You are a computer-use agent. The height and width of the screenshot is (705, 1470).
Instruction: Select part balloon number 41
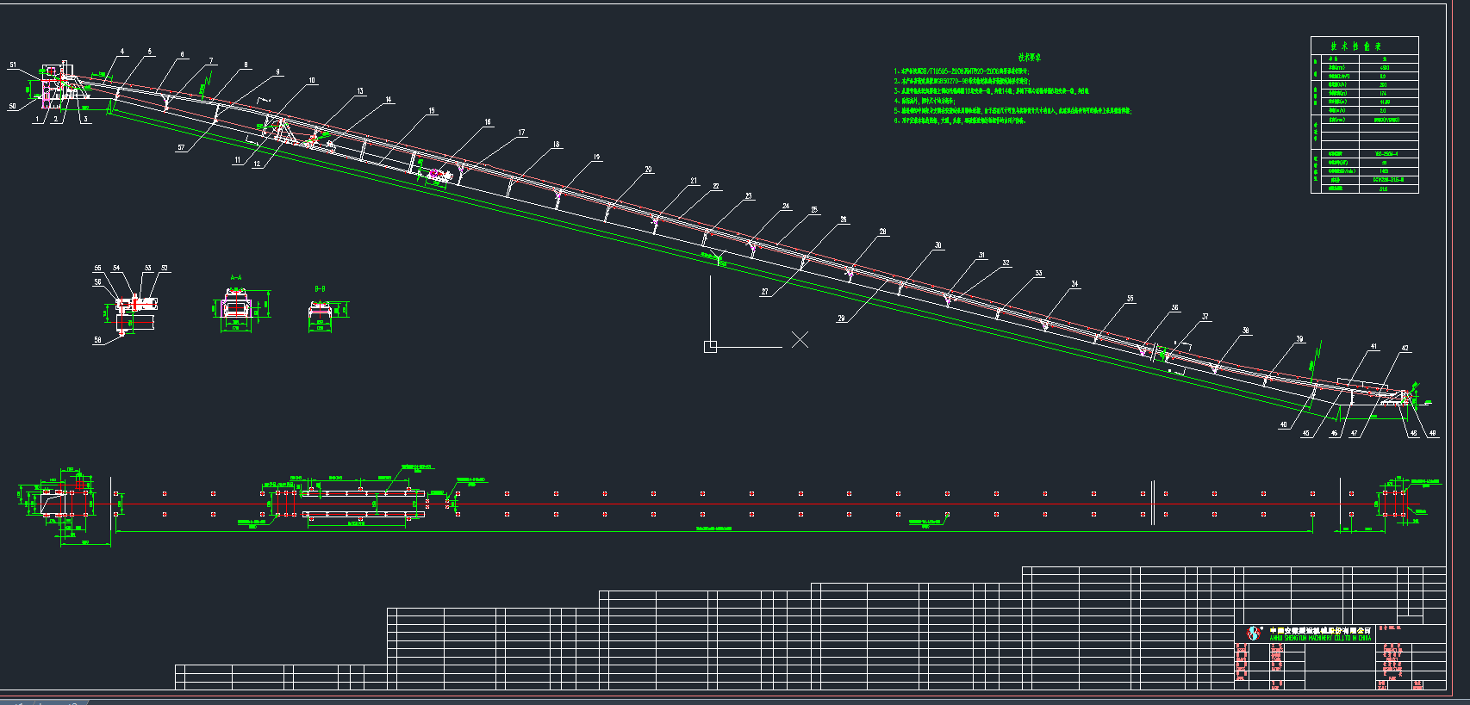coord(1373,347)
